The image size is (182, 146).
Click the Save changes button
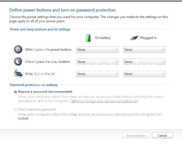click(x=136, y=136)
